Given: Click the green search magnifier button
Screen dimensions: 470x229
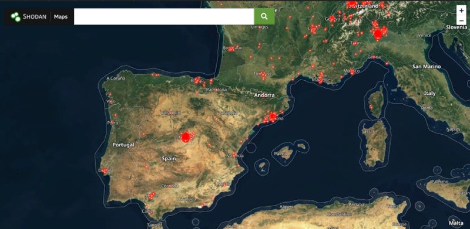Looking at the screenshot, I should pyautogui.click(x=264, y=16).
